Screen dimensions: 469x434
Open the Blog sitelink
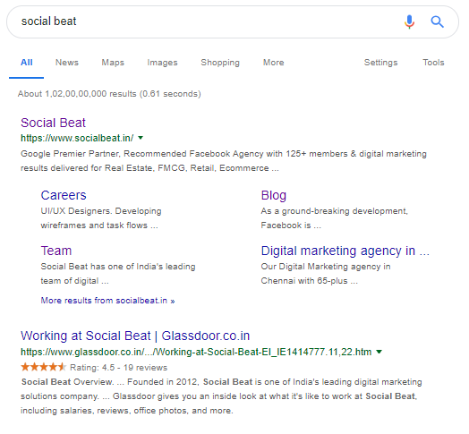coord(274,196)
